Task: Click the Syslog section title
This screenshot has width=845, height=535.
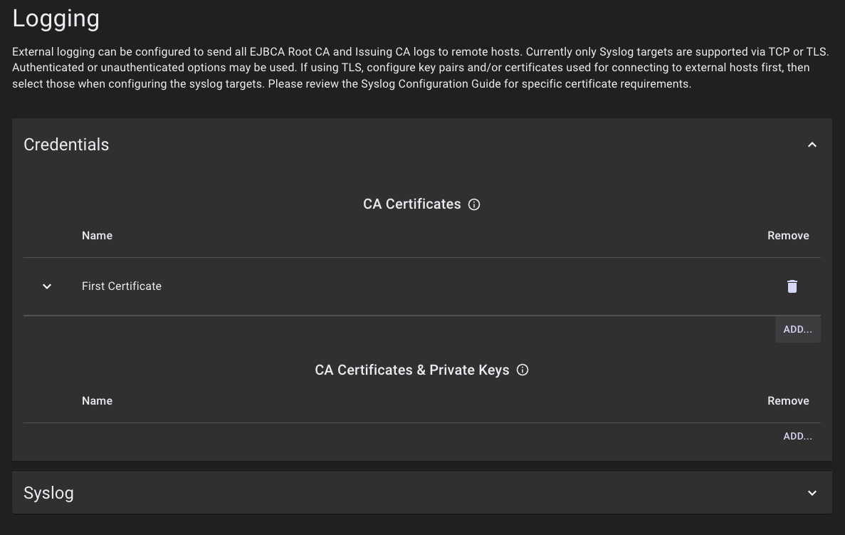Action: [48, 493]
